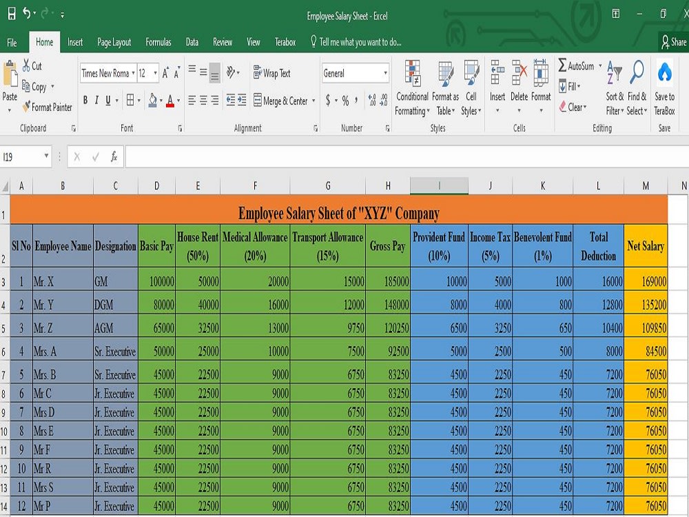Click the Center text alignment icon
This screenshot has width=689, height=517.
click(x=203, y=100)
